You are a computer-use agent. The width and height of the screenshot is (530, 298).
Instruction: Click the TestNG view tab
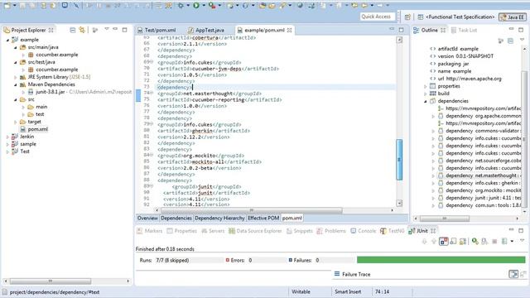[x=392, y=231]
